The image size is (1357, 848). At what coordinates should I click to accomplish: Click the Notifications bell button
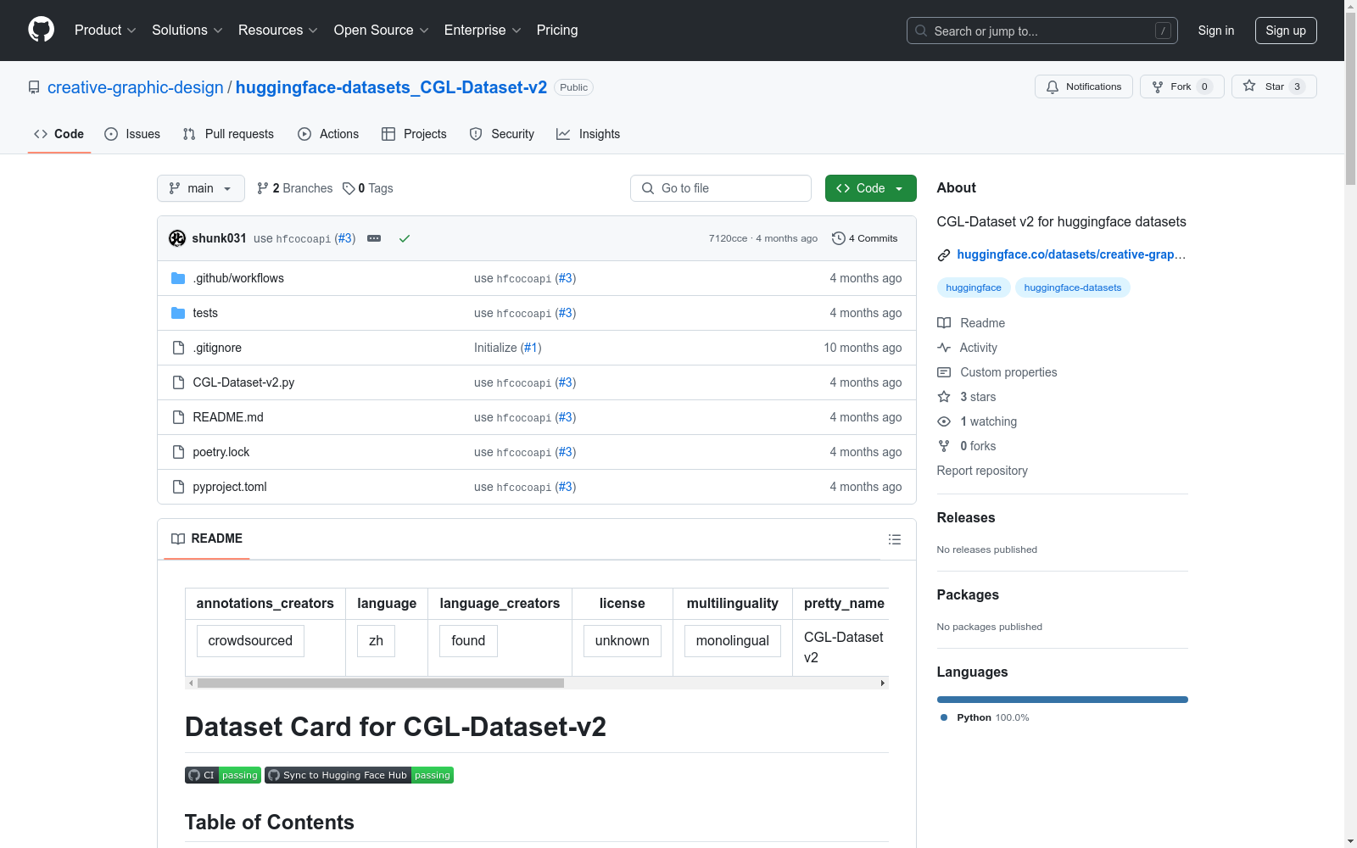(x=1084, y=86)
